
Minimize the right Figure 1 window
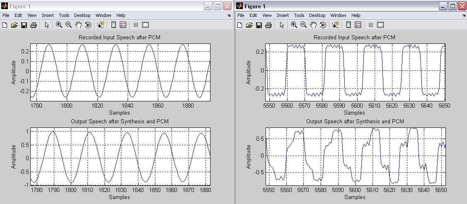point(443,6)
